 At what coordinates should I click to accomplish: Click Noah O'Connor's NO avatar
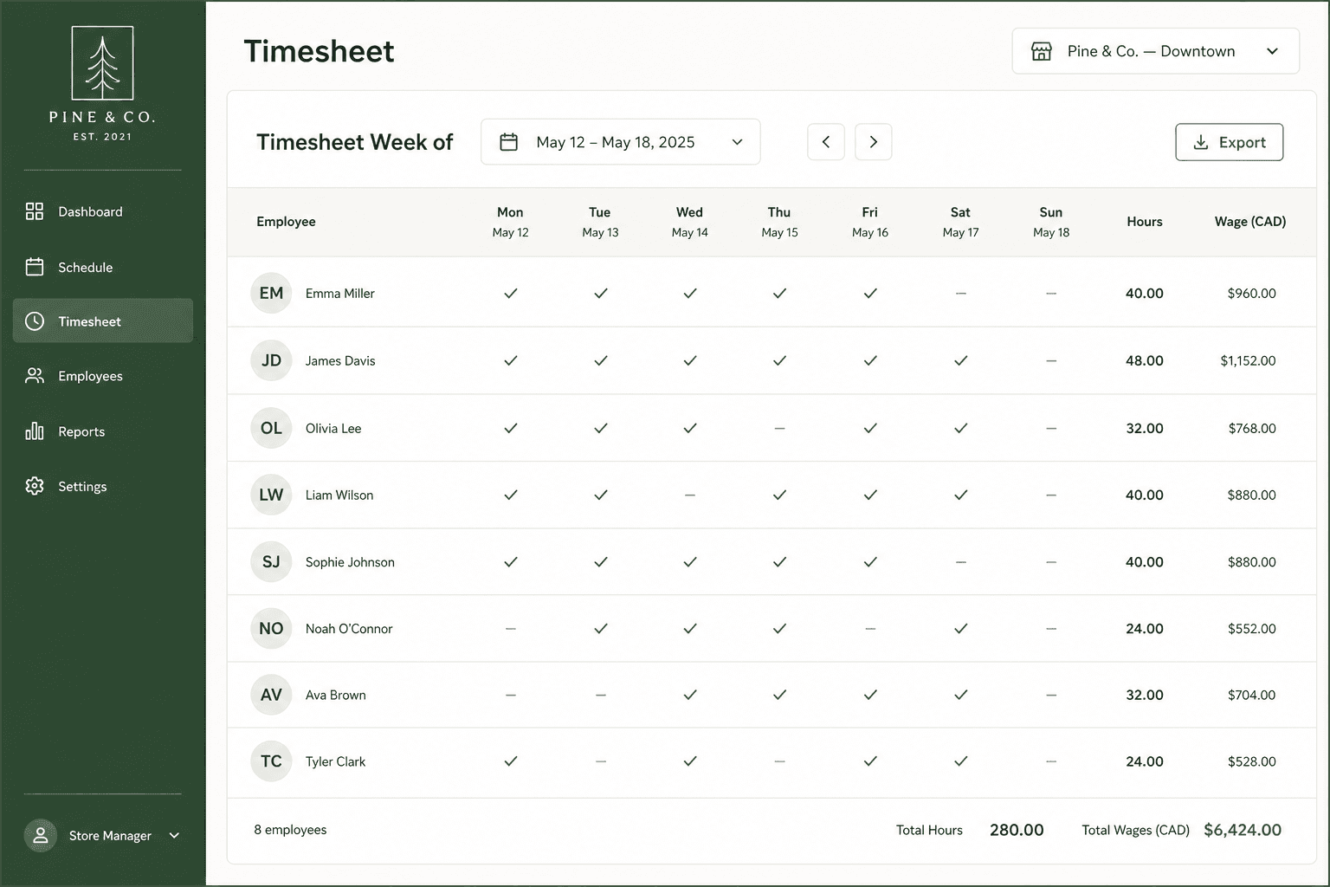[271, 628]
